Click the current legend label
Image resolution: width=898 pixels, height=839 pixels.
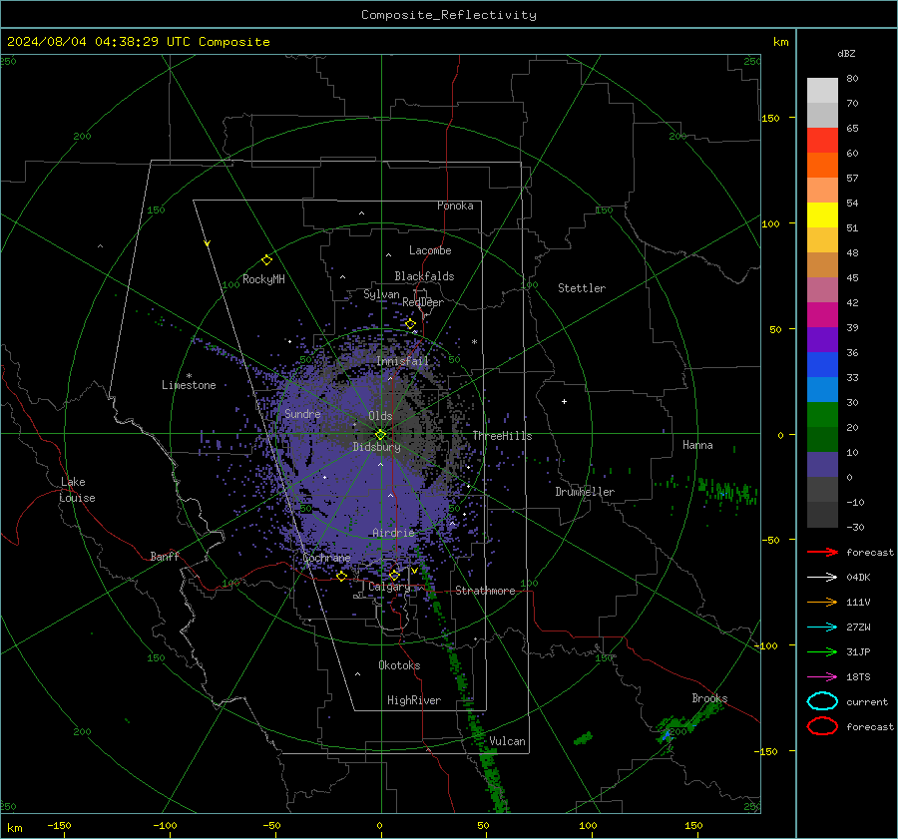867,701
